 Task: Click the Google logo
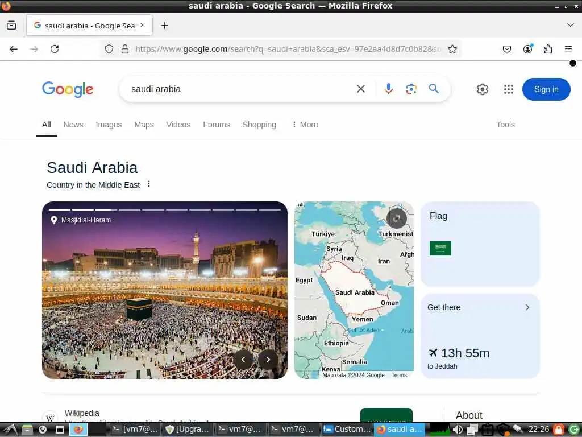[x=68, y=89]
